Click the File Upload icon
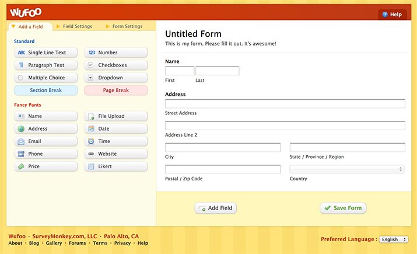The width and height of the screenshot is (417, 254). pos(91,116)
